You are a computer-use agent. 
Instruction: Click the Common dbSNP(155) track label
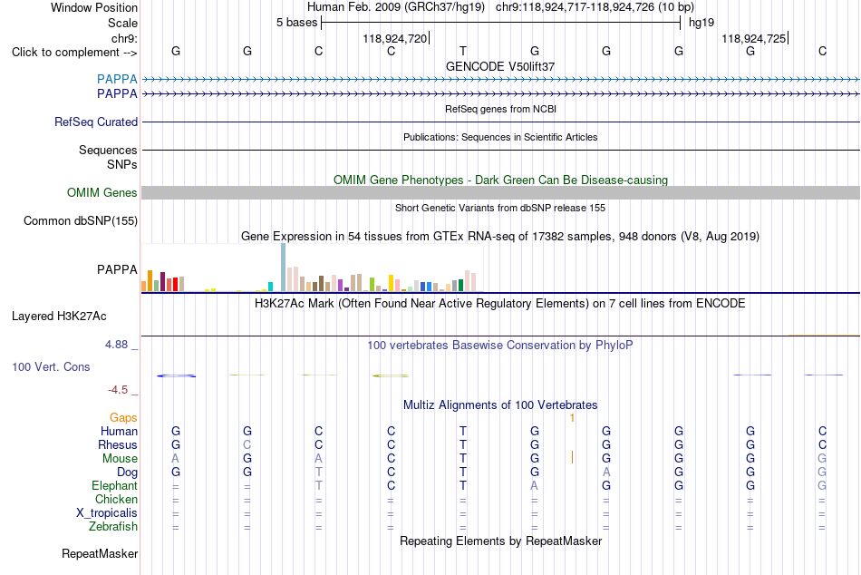tap(80, 221)
